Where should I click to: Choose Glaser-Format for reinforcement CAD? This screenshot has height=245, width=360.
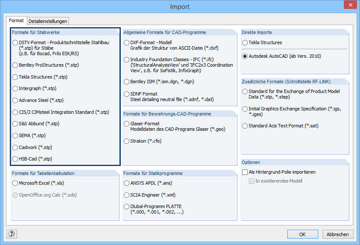point(127,124)
